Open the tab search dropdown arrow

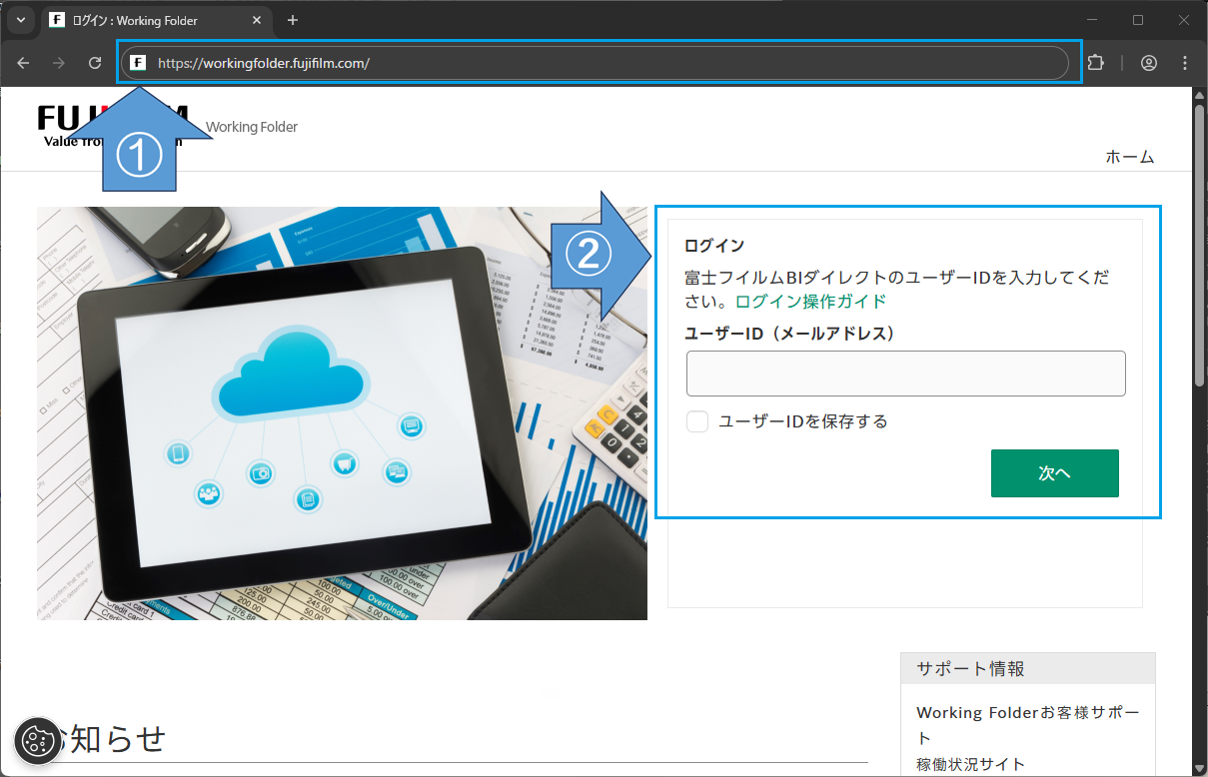(21, 20)
